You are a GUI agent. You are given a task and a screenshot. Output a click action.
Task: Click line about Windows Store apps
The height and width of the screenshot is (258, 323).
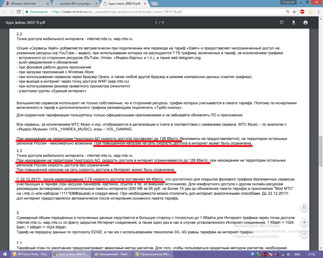coord(55,72)
